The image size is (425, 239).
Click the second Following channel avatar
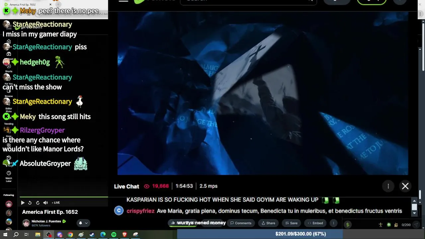(x=9, y=213)
